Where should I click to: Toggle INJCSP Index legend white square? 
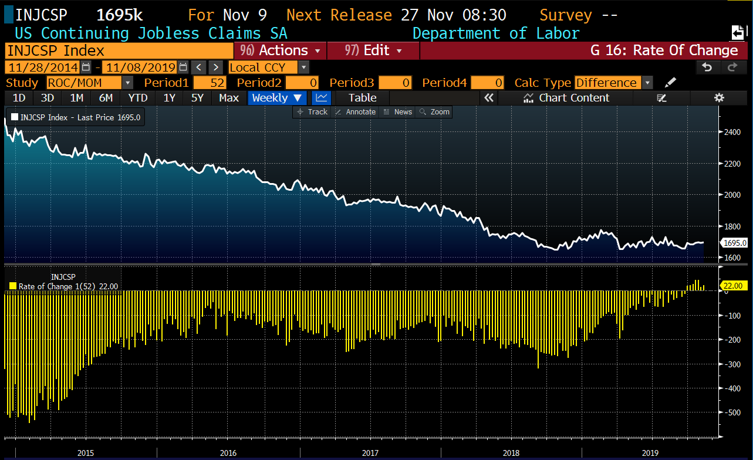click(15, 117)
